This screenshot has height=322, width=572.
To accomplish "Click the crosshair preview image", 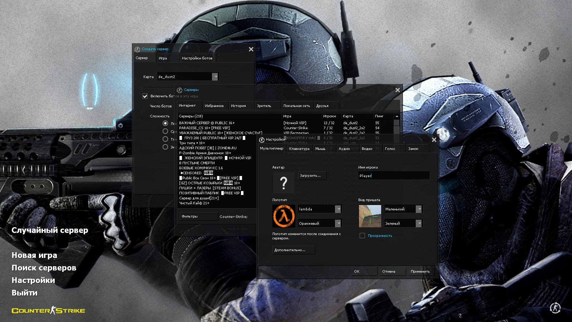I will coord(370,216).
